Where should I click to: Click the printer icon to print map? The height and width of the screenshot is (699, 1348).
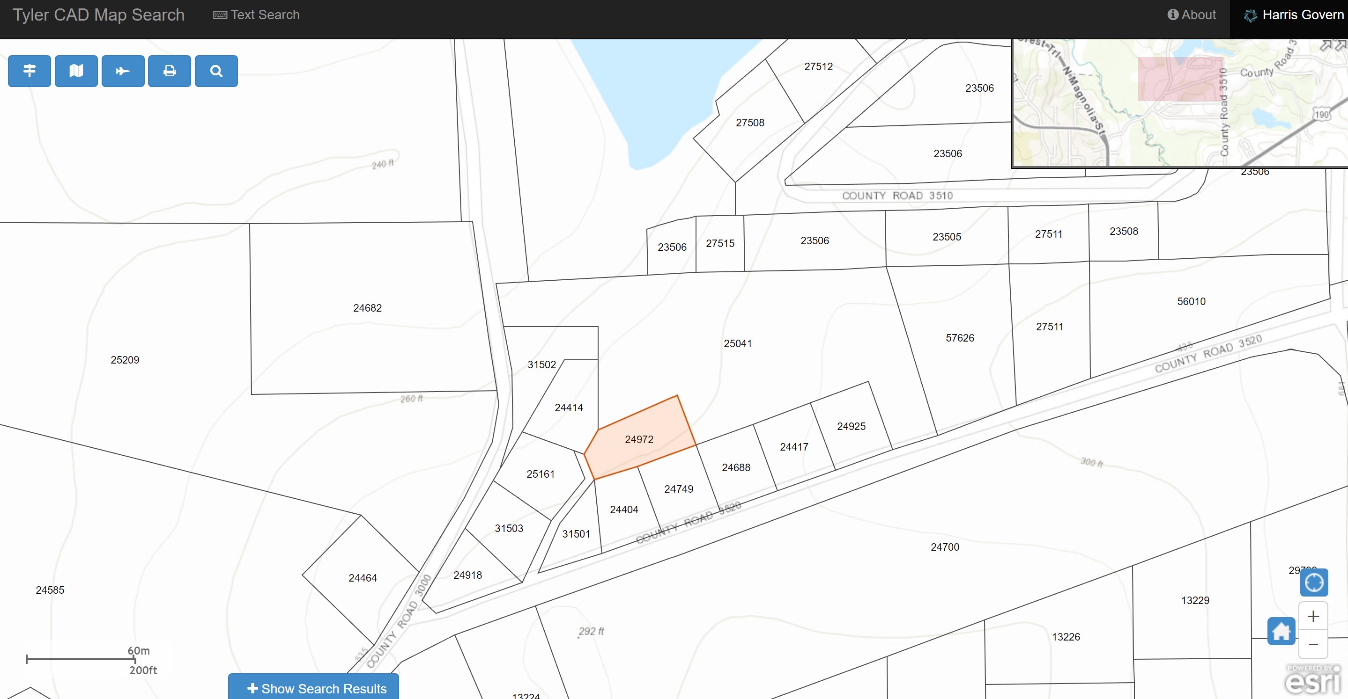pos(169,71)
